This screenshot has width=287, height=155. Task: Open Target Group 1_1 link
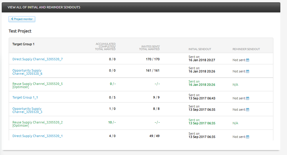coord(25,97)
